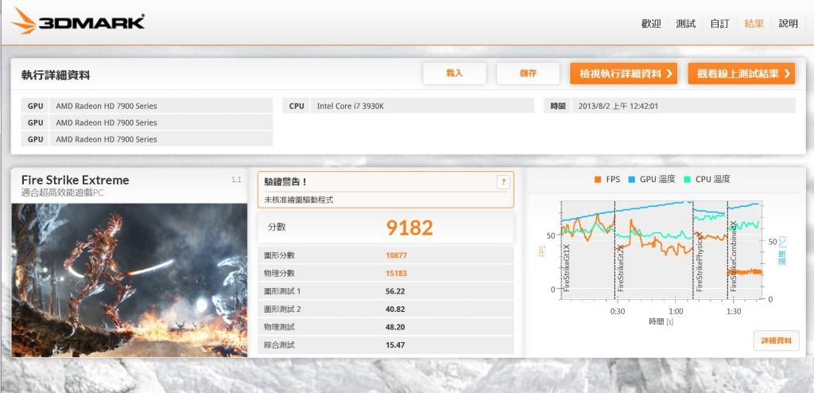
Task: Click 觀看線上測試結果 view online results
Action: click(x=742, y=73)
